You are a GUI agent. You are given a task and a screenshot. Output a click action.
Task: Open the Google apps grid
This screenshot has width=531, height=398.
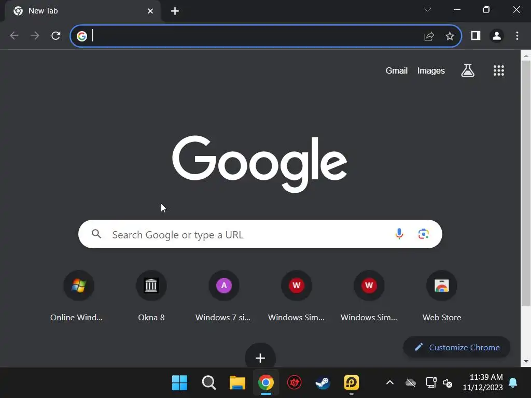click(499, 70)
